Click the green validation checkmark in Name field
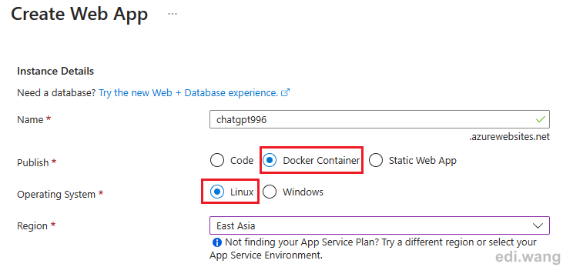573x277 pixels. 540,119
